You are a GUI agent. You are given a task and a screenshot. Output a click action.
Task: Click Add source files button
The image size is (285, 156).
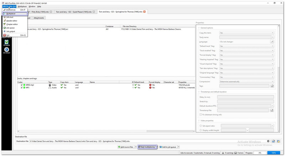tap(126, 147)
